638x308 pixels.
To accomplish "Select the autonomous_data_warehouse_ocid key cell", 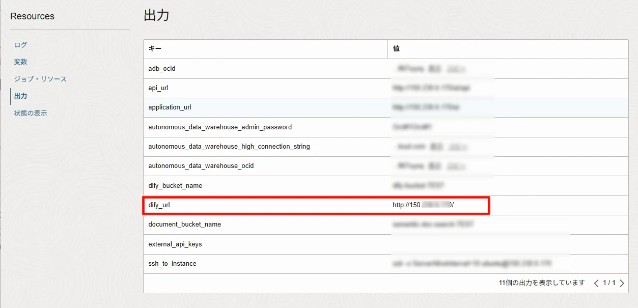I will click(266, 165).
